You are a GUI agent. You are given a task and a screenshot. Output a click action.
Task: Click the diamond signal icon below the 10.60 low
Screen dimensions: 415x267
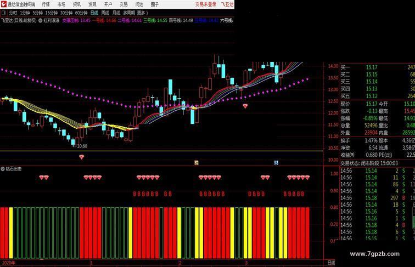pos(81,157)
